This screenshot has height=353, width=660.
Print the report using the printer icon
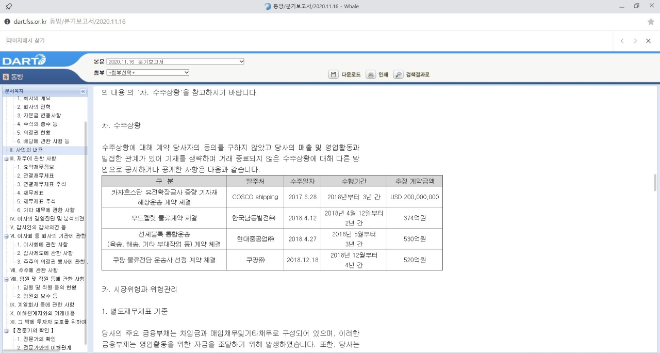click(x=370, y=74)
